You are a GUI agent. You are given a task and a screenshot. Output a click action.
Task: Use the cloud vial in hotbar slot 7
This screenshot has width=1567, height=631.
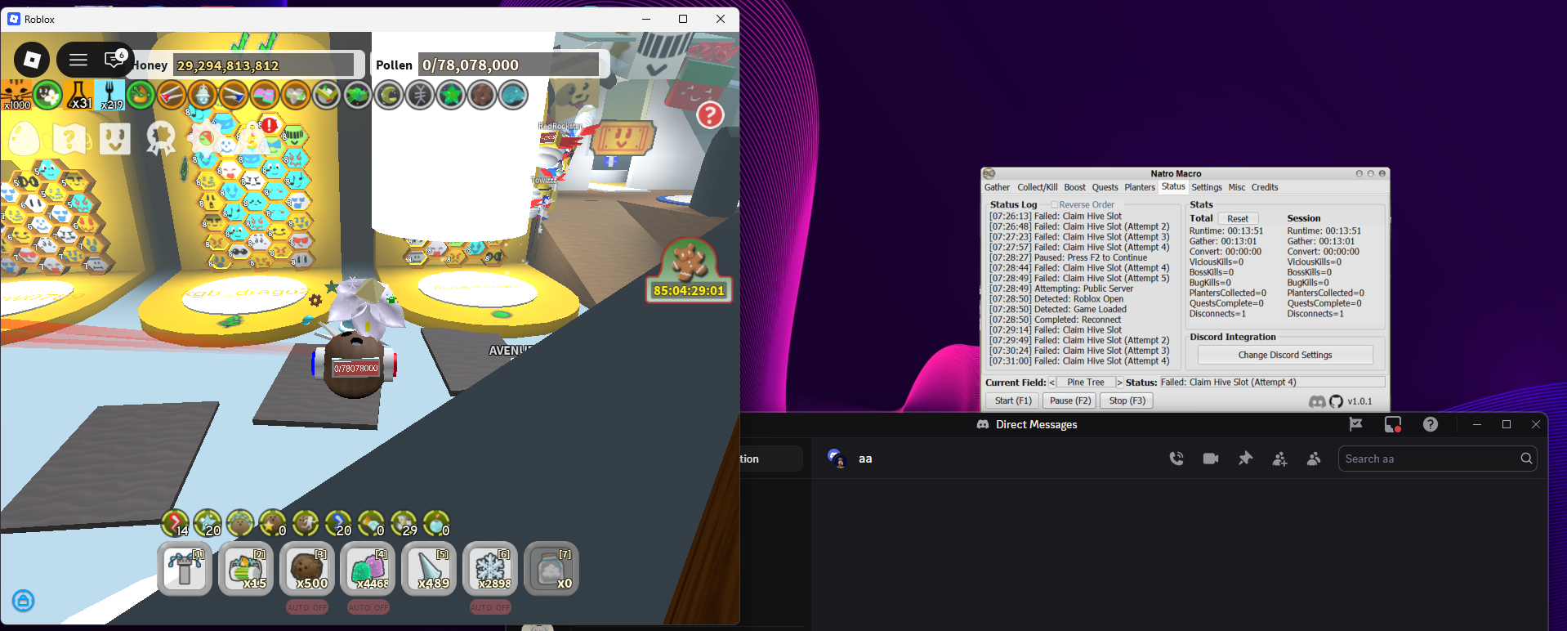[551, 568]
